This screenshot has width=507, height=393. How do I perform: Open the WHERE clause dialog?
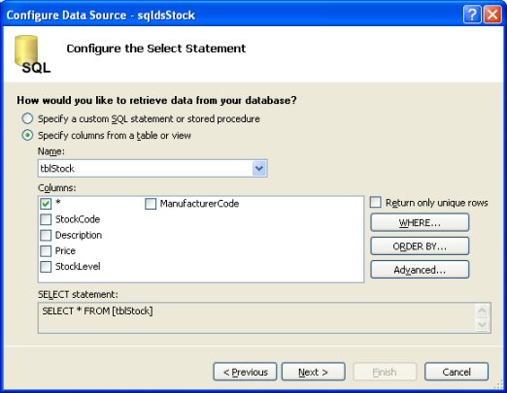pos(420,222)
